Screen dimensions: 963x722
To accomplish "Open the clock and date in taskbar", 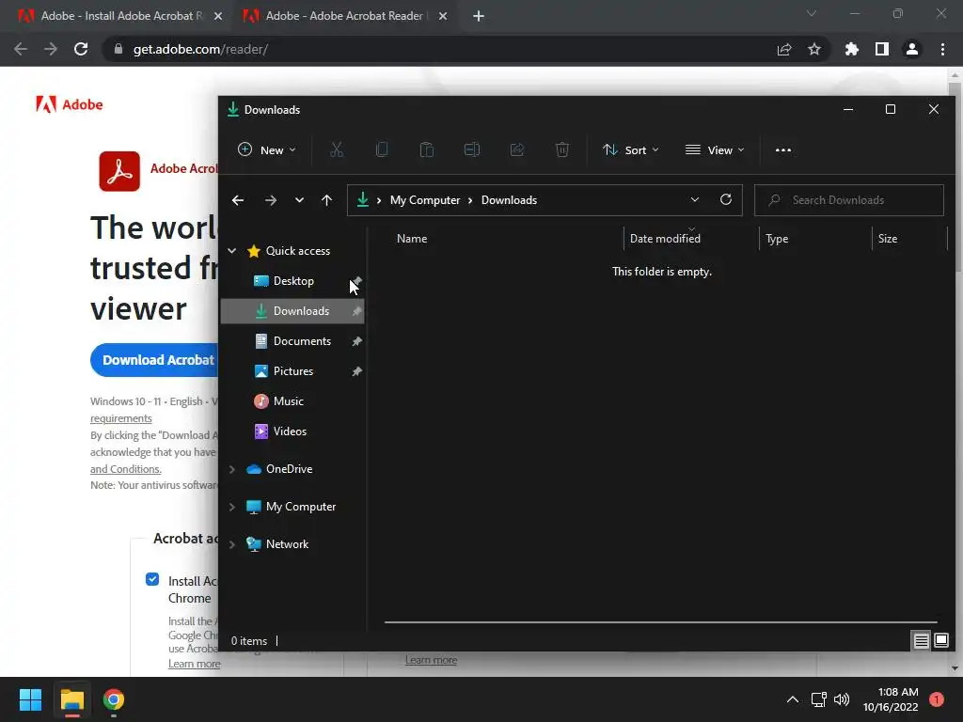I will tap(891, 699).
